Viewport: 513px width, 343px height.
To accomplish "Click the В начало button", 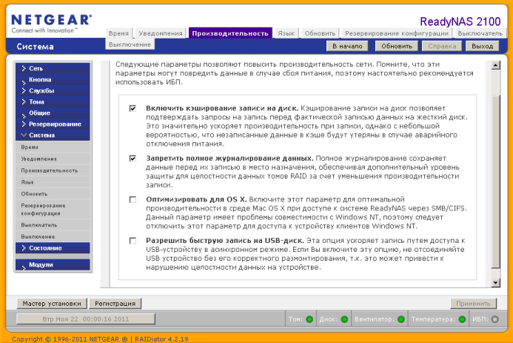I will click(x=347, y=46).
